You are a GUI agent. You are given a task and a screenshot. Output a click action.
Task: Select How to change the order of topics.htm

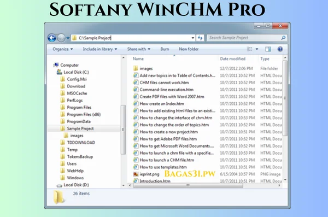point(171,125)
